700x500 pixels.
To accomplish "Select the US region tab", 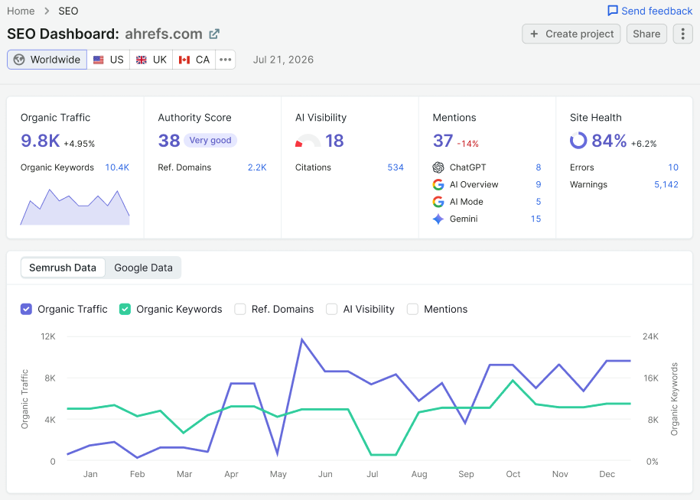I will (109, 60).
